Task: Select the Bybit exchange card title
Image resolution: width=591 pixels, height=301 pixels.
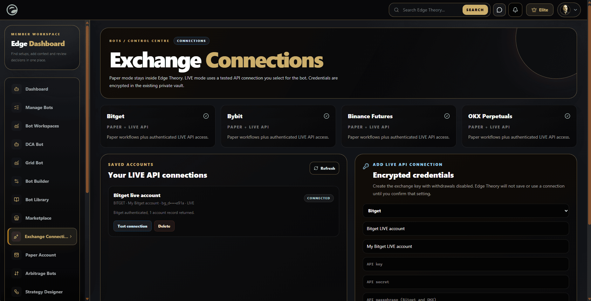Action: tap(235, 116)
